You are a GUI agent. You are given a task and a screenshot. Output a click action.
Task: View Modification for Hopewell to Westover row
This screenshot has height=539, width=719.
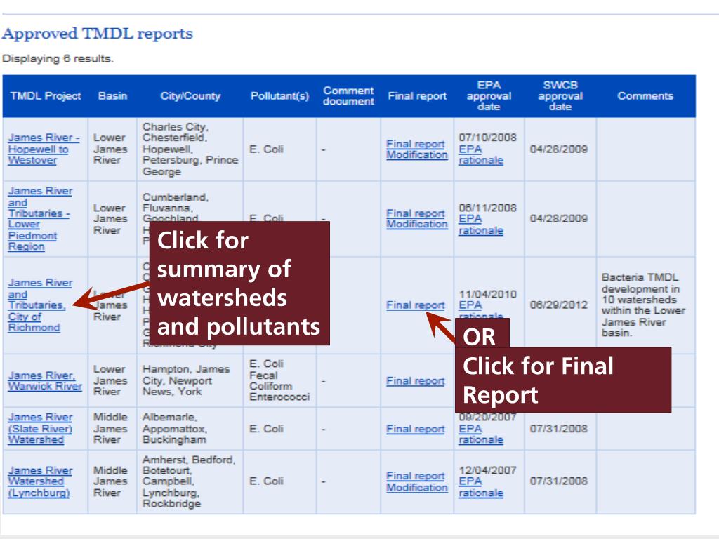416,154
